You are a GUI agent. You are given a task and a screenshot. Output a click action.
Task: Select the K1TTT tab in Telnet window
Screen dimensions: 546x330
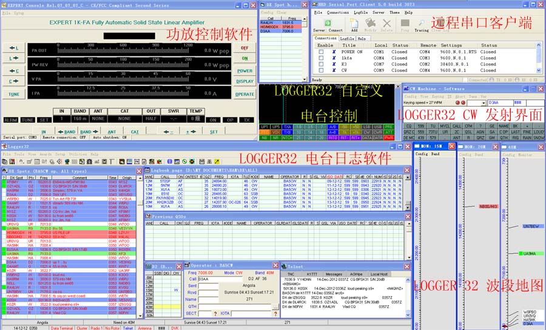312,274
